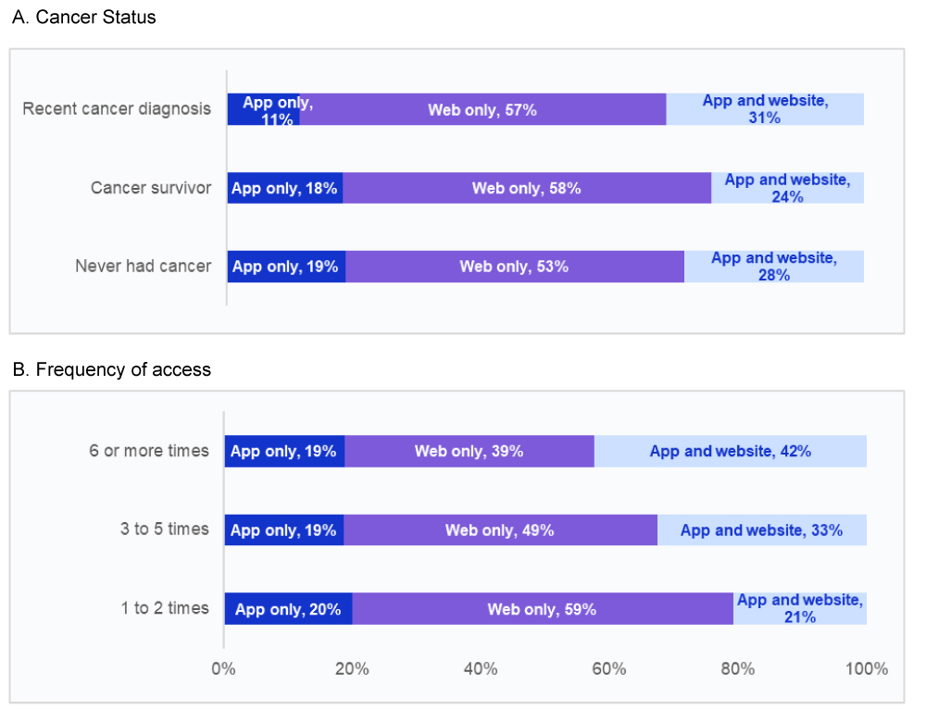Select Cancer survivor 'Web only, 58%' bar

pos(527,188)
